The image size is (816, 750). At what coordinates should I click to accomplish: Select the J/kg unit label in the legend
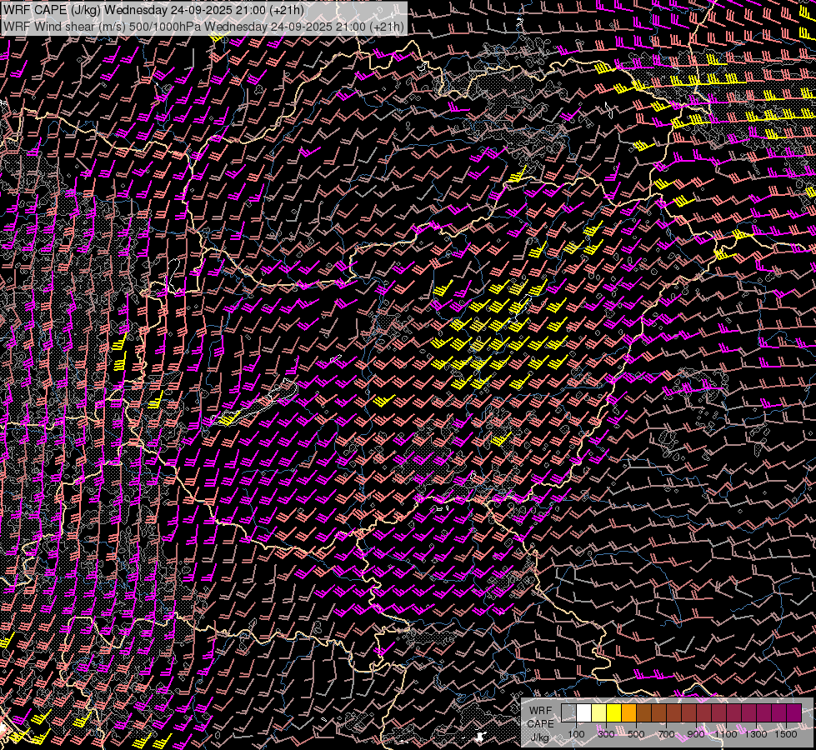[540, 737]
